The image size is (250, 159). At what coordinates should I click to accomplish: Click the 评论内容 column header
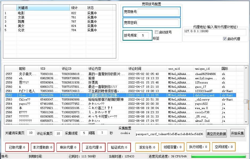click(x=107, y=69)
